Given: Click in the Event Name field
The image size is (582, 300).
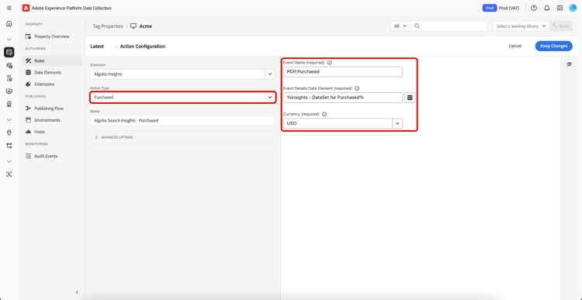Looking at the screenshot, I should pyautogui.click(x=342, y=71).
